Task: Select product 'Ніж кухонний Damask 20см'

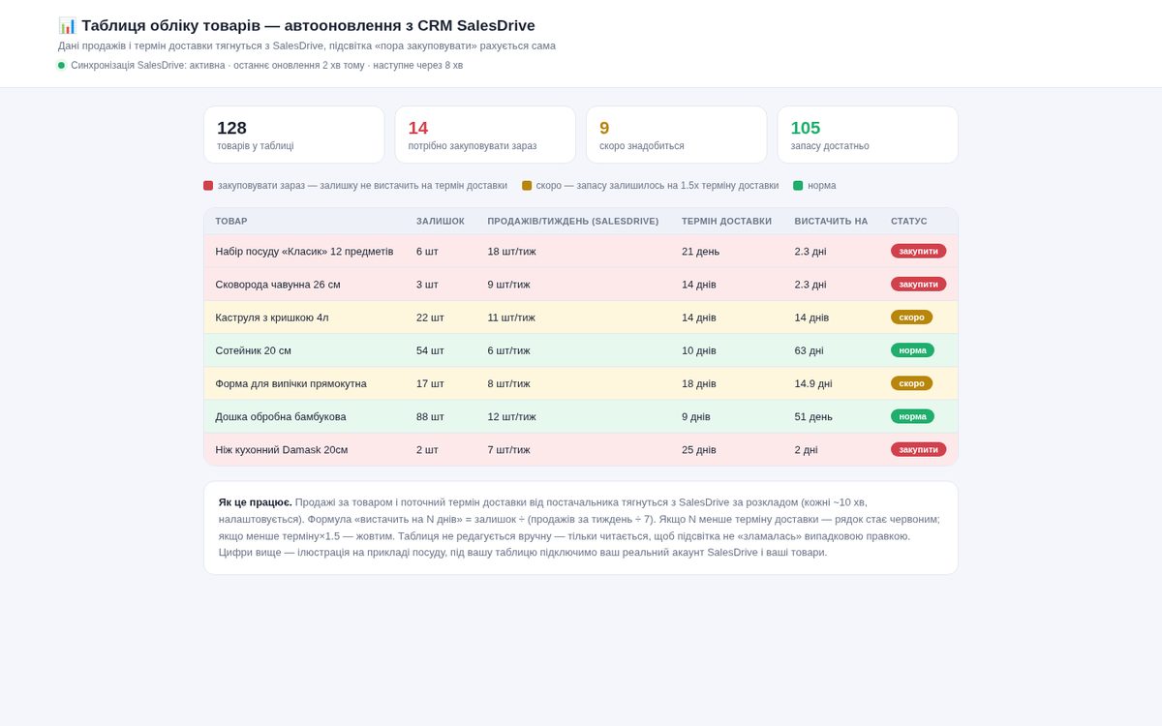Action: (x=282, y=449)
